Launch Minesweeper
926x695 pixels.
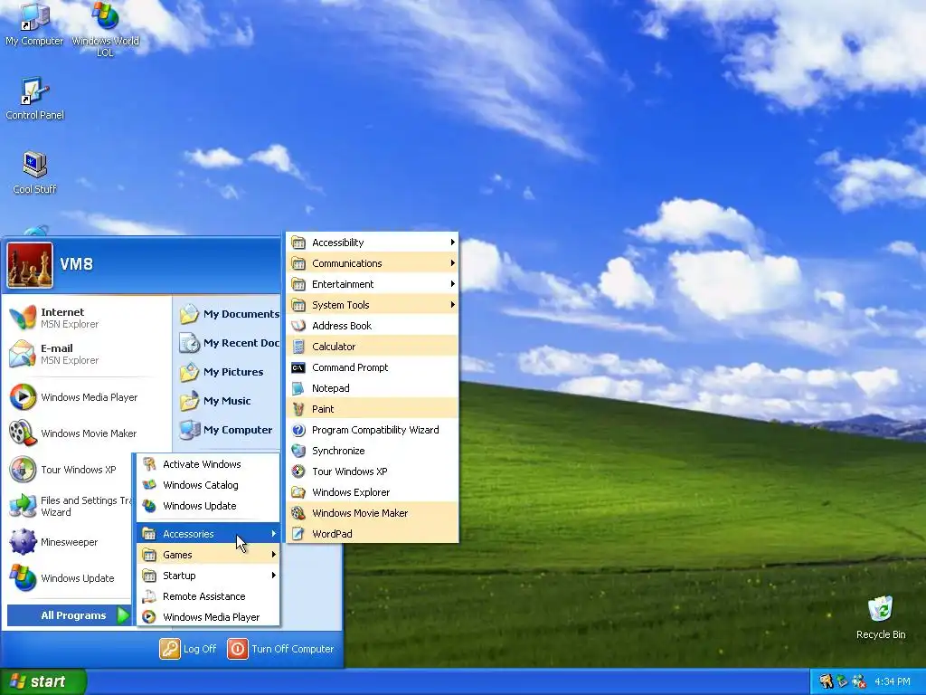click(x=69, y=542)
